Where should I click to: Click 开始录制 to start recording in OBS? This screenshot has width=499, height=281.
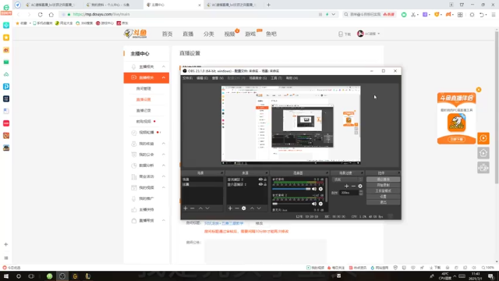pos(383,185)
